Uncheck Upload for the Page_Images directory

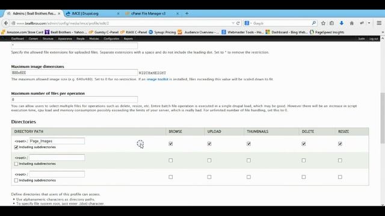click(x=209, y=144)
